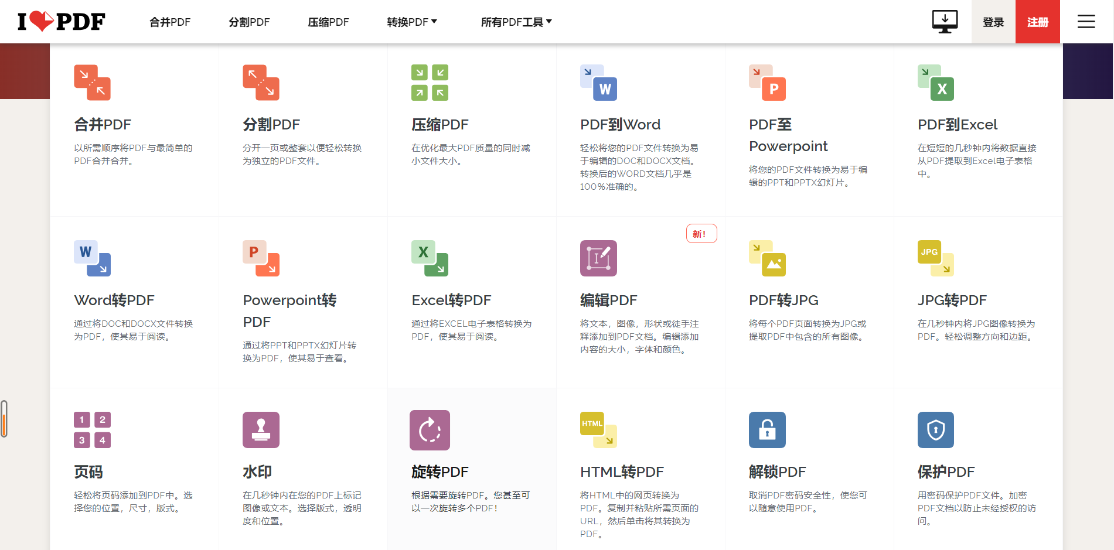The image size is (1114, 550).
Task: Expand the 转换PDF dropdown menu
Action: [x=412, y=22]
